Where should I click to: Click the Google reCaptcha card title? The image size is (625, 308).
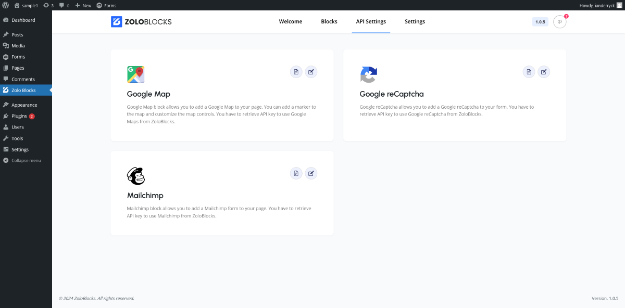(x=392, y=94)
